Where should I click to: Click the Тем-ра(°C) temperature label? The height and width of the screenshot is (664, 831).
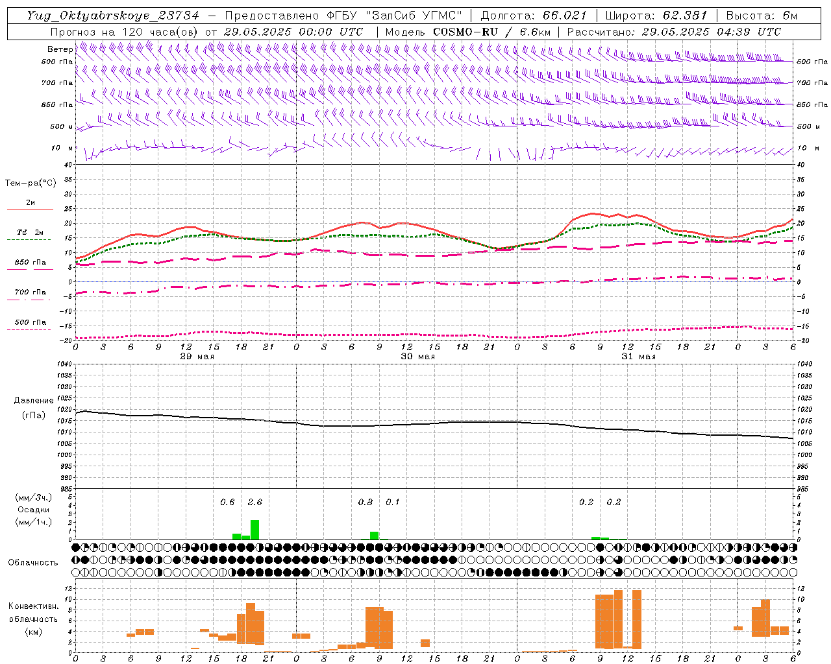[x=31, y=183]
